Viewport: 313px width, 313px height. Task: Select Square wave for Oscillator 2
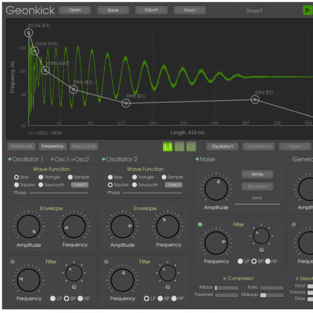click(110, 185)
